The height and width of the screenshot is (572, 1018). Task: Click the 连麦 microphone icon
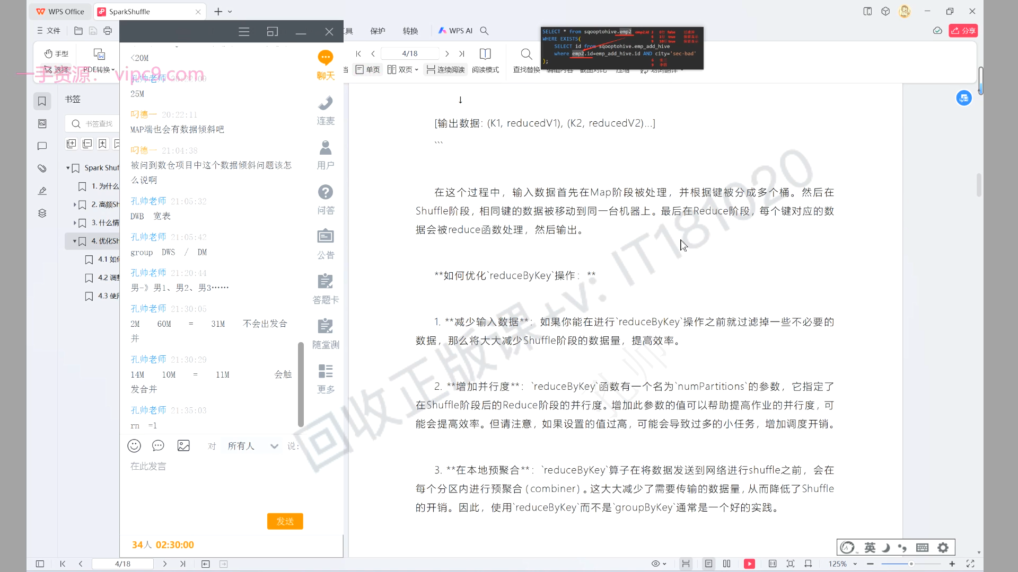326,103
